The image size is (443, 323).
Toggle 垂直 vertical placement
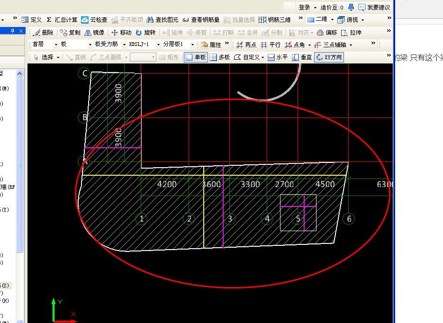pos(302,57)
